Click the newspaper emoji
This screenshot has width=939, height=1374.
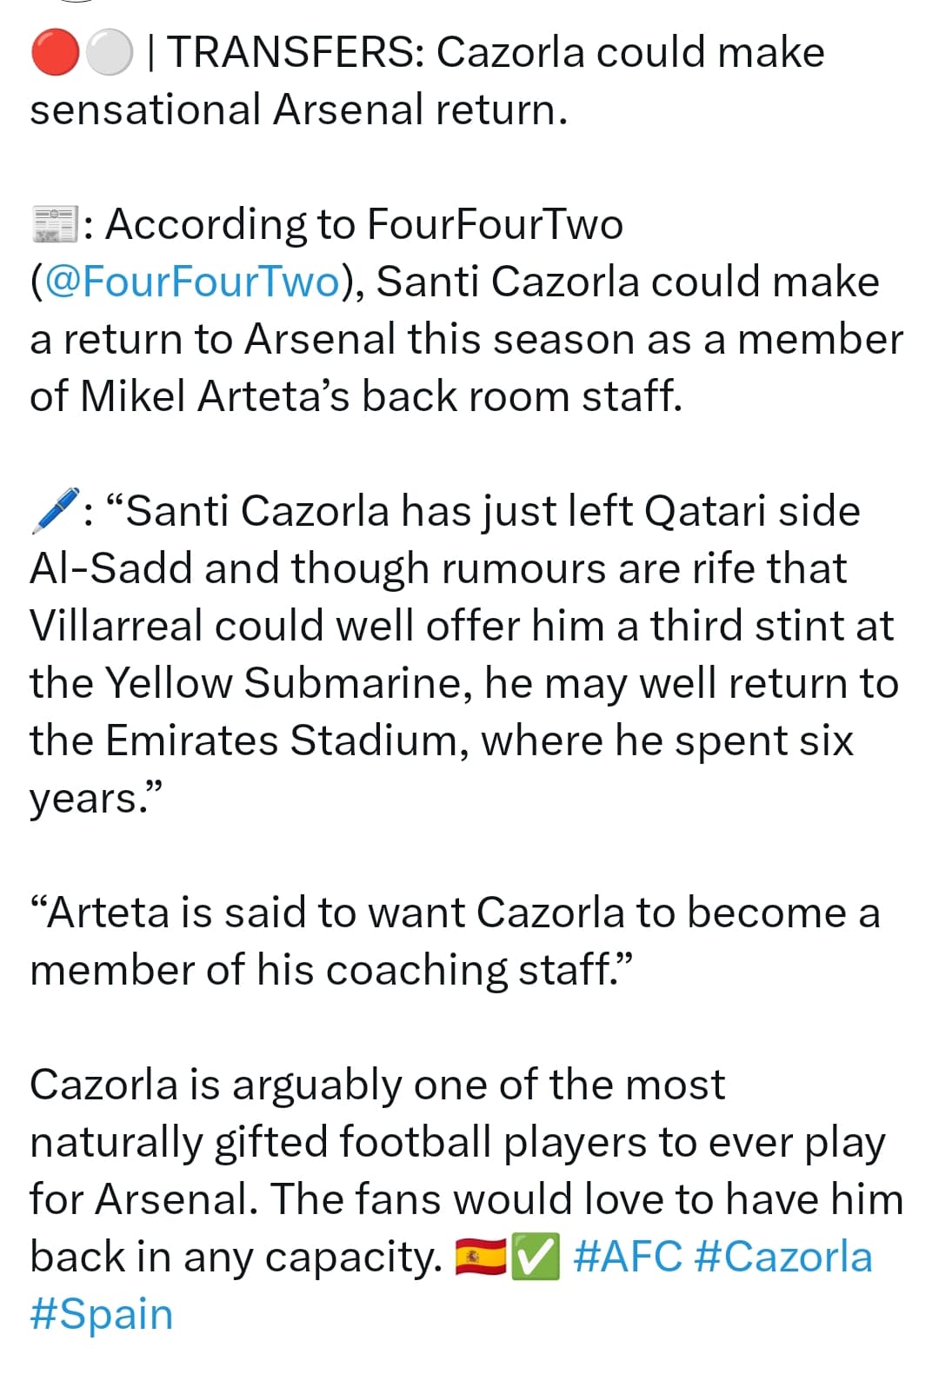(55, 224)
